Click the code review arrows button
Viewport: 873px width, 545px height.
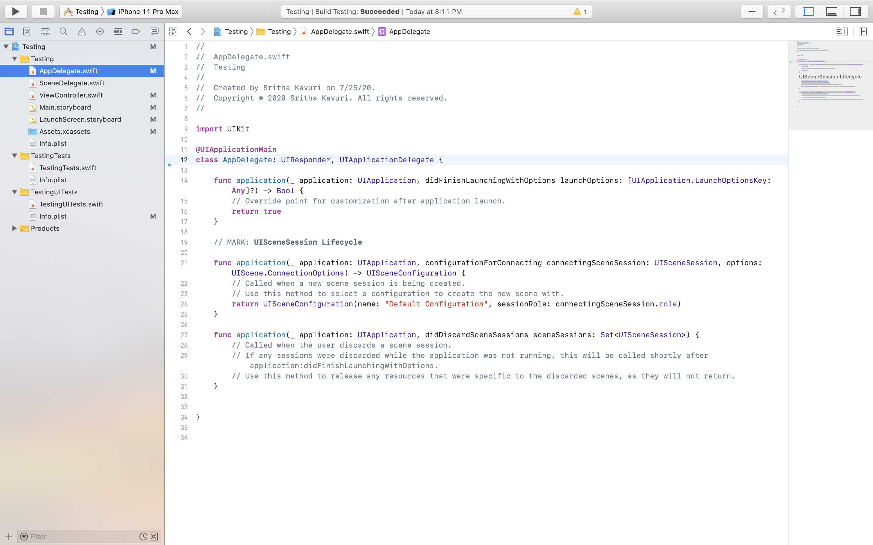click(x=779, y=12)
